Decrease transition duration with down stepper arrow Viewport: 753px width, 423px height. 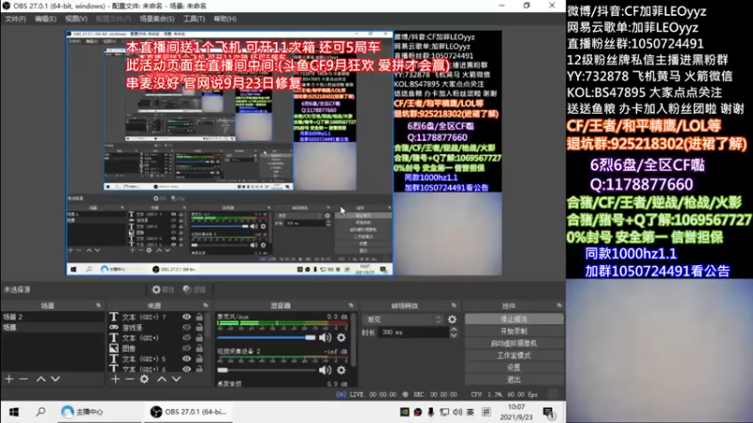pyautogui.click(x=454, y=336)
